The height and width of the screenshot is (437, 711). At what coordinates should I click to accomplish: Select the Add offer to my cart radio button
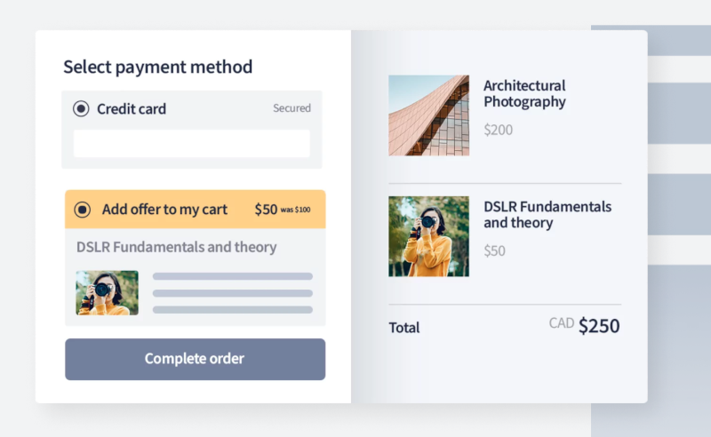pyautogui.click(x=83, y=210)
